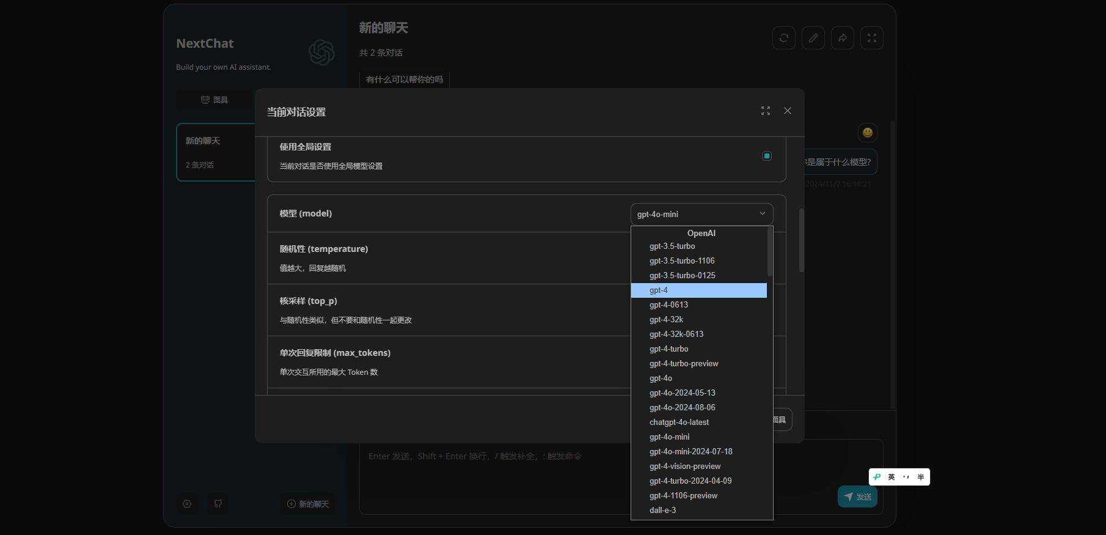Click the 单次回复限制 (max_tokens) label
Image resolution: width=1106 pixels, height=535 pixels.
tap(335, 353)
